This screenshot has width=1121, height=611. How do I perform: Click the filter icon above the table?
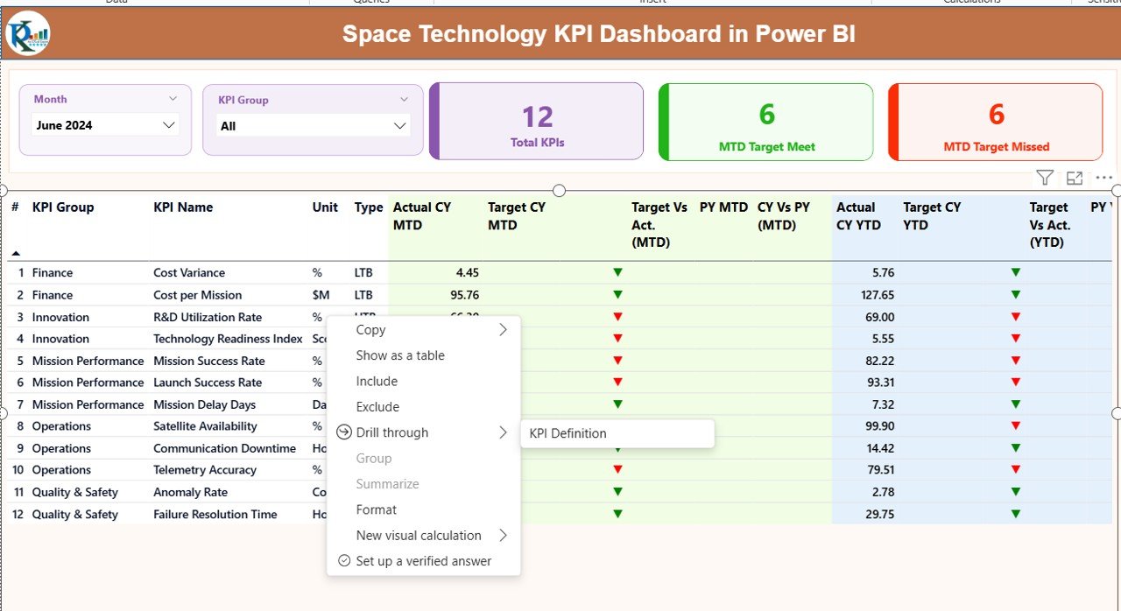pyautogui.click(x=1044, y=179)
